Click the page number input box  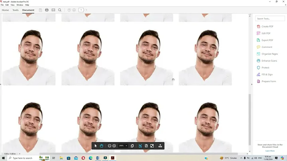point(81,10)
